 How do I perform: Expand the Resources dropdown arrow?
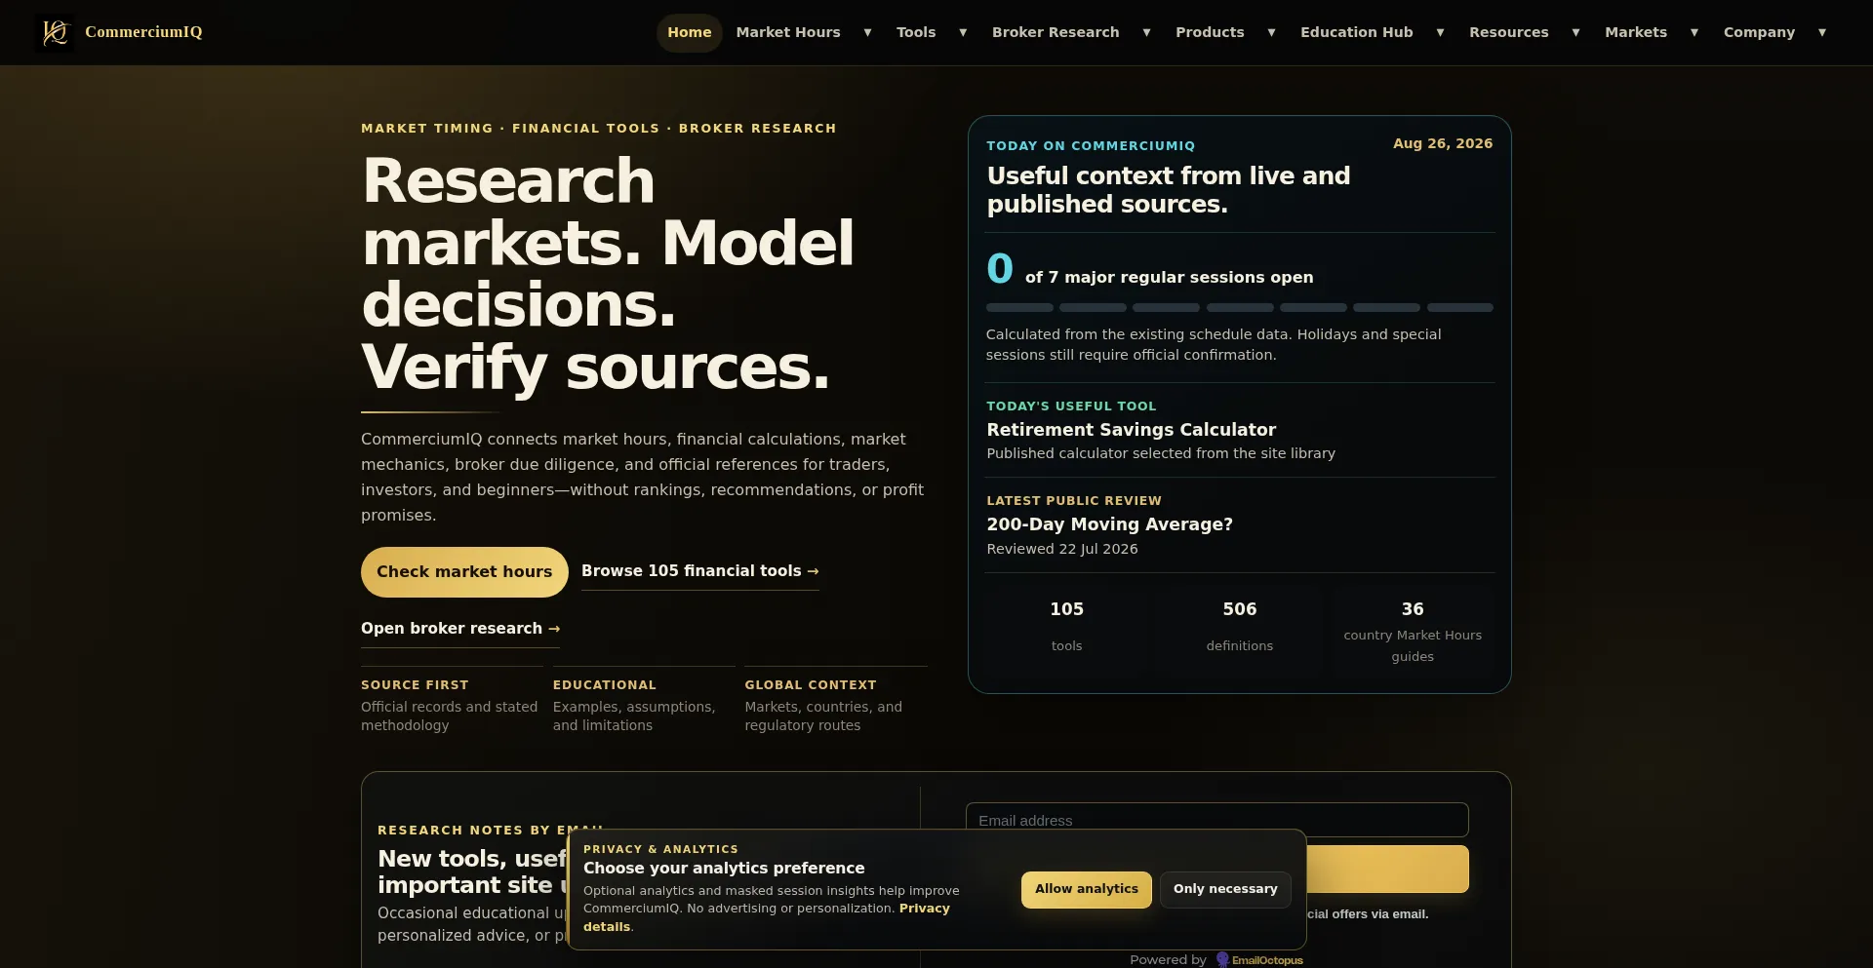[x=1575, y=32]
